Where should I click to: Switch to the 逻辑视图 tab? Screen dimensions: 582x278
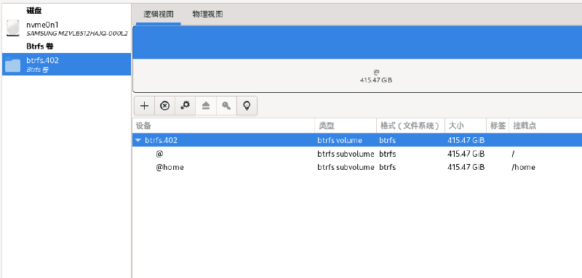[x=159, y=15]
